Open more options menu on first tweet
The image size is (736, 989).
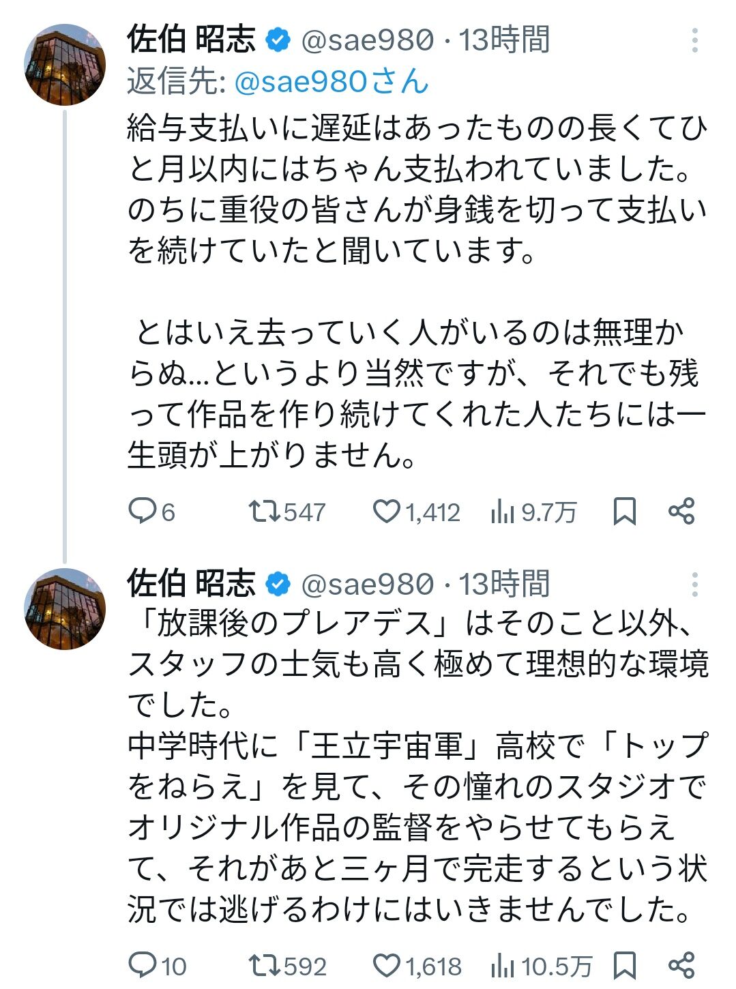(x=694, y=41)
